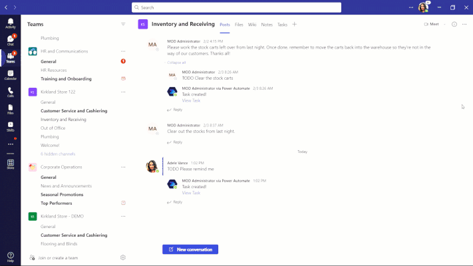Image resolution: width=473 pixels, height=266 pixels.
Task: Start a New conversation
Action: click(190, 249)
